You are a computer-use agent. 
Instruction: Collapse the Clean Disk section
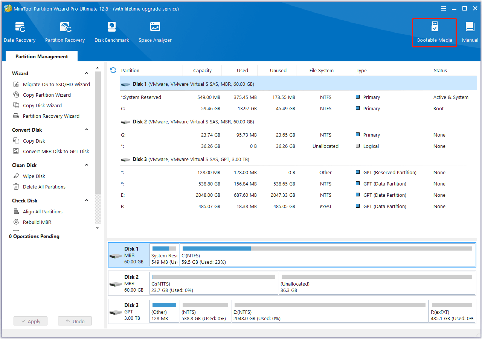[x=87, y=165]
